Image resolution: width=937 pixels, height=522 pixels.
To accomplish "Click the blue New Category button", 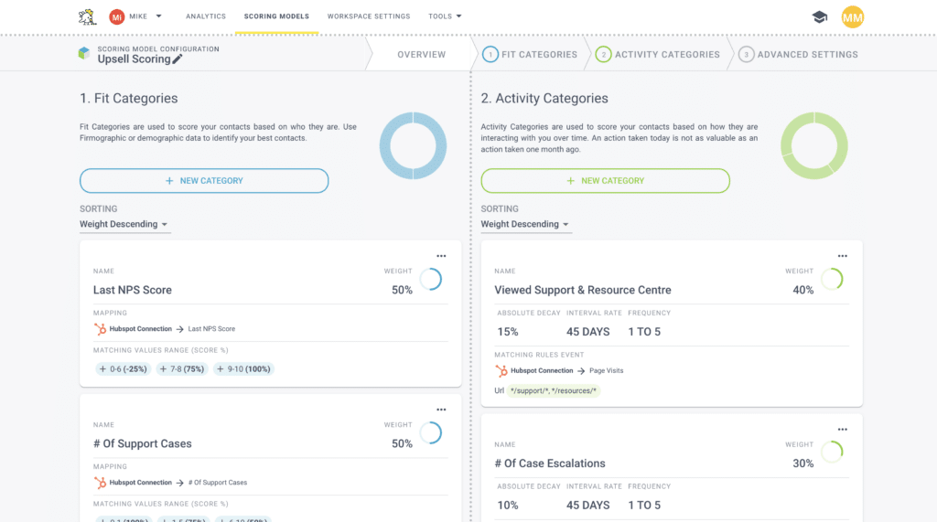I will click(x=204, y=181).
